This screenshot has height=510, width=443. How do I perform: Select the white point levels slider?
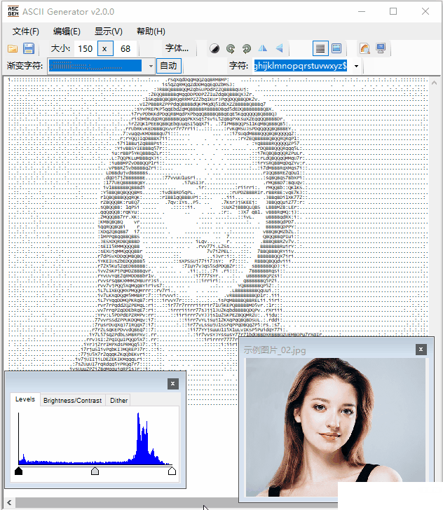(172, 471)
